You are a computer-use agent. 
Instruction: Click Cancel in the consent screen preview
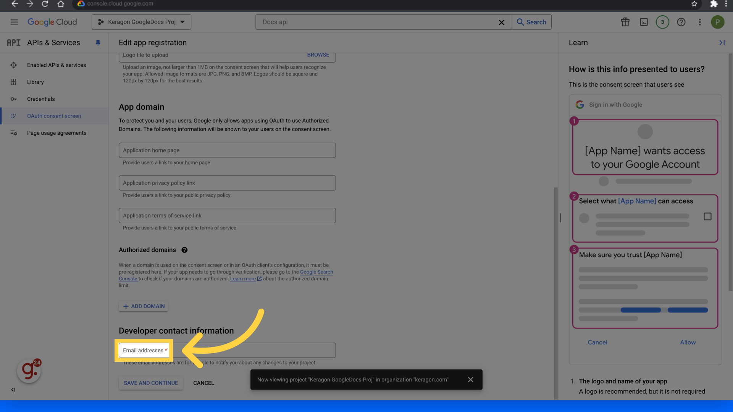[x=597, y=343]
